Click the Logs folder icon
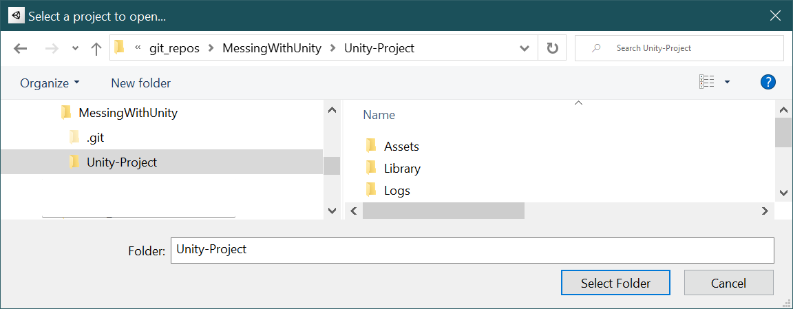The width and height of the screenshot is (793, 309). coord(371,190)
